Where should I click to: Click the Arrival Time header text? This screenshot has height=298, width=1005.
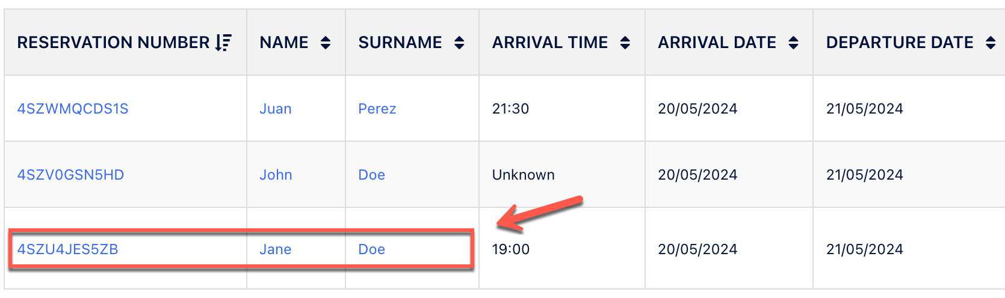click(550, 43)
